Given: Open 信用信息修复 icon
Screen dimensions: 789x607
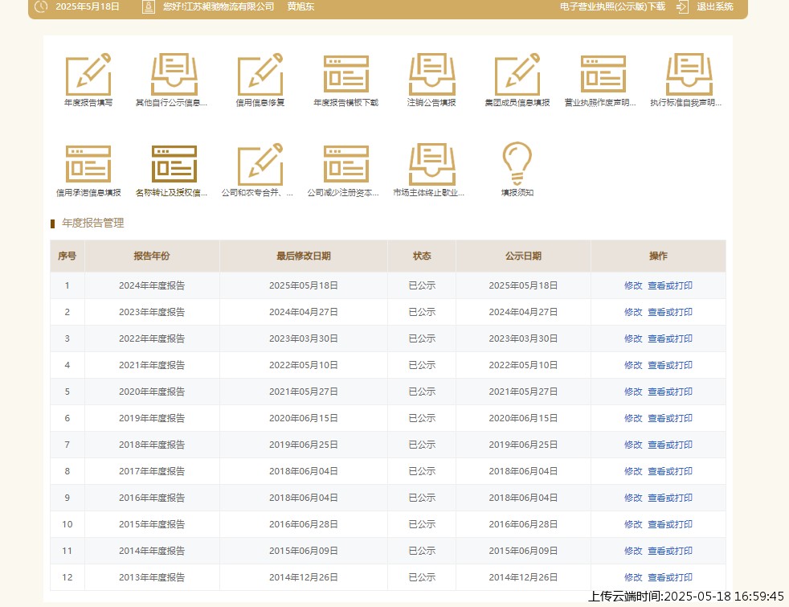Looking at the screenshot, I should (260, 74).
